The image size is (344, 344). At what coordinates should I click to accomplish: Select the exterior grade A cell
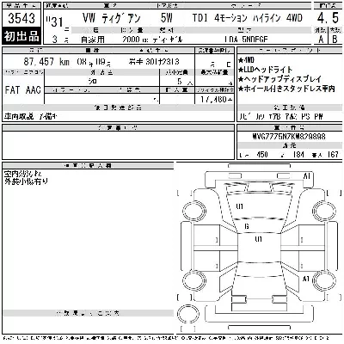tap(321, 39)
